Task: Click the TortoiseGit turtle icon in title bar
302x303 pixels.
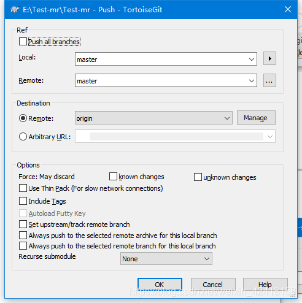Action: pyautogui.click(x=15, y=9)
